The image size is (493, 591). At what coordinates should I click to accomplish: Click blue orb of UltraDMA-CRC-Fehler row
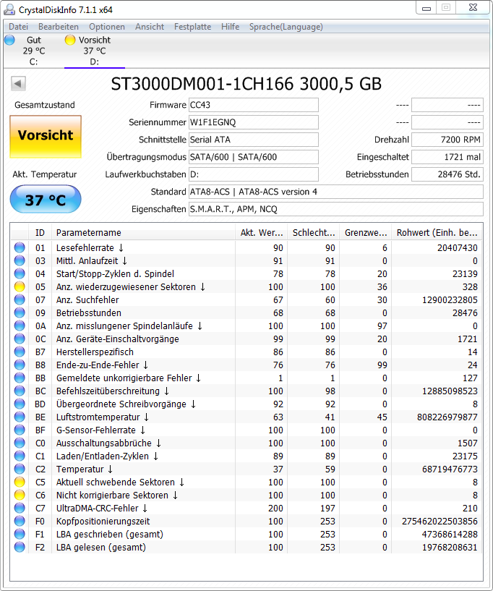pos(20,508)
